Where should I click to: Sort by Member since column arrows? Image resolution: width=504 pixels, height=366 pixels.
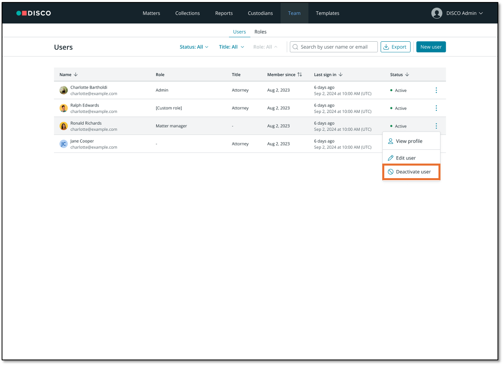[300, 74]
